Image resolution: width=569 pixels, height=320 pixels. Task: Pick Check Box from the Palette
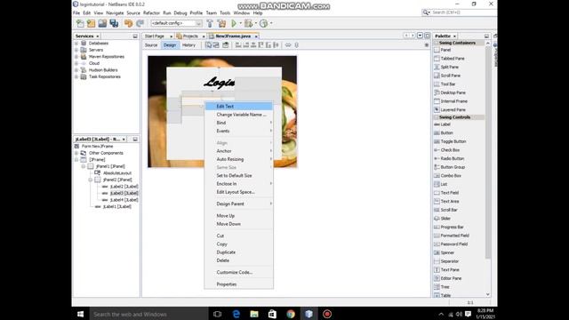click(x=447, y=150)
